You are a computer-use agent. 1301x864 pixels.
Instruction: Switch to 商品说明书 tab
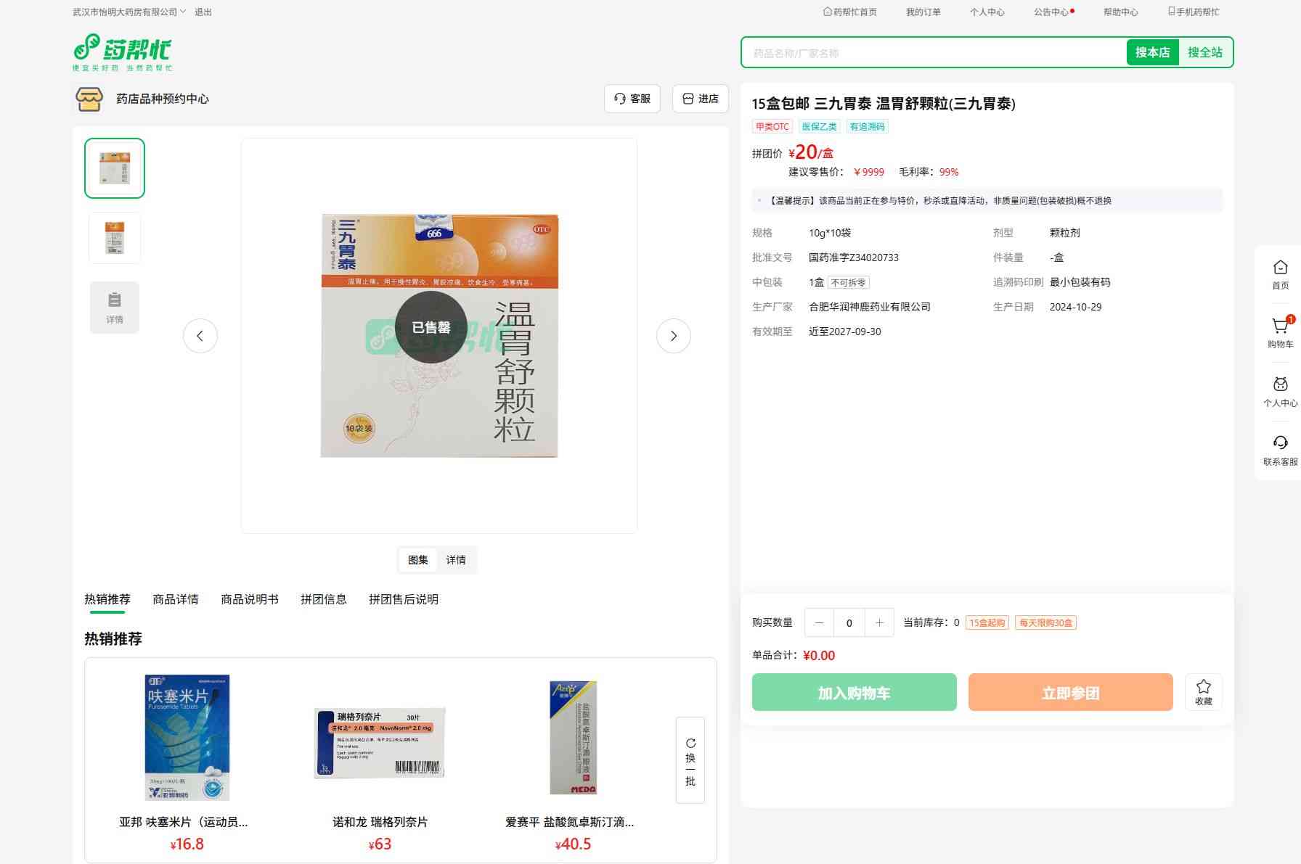249,599
